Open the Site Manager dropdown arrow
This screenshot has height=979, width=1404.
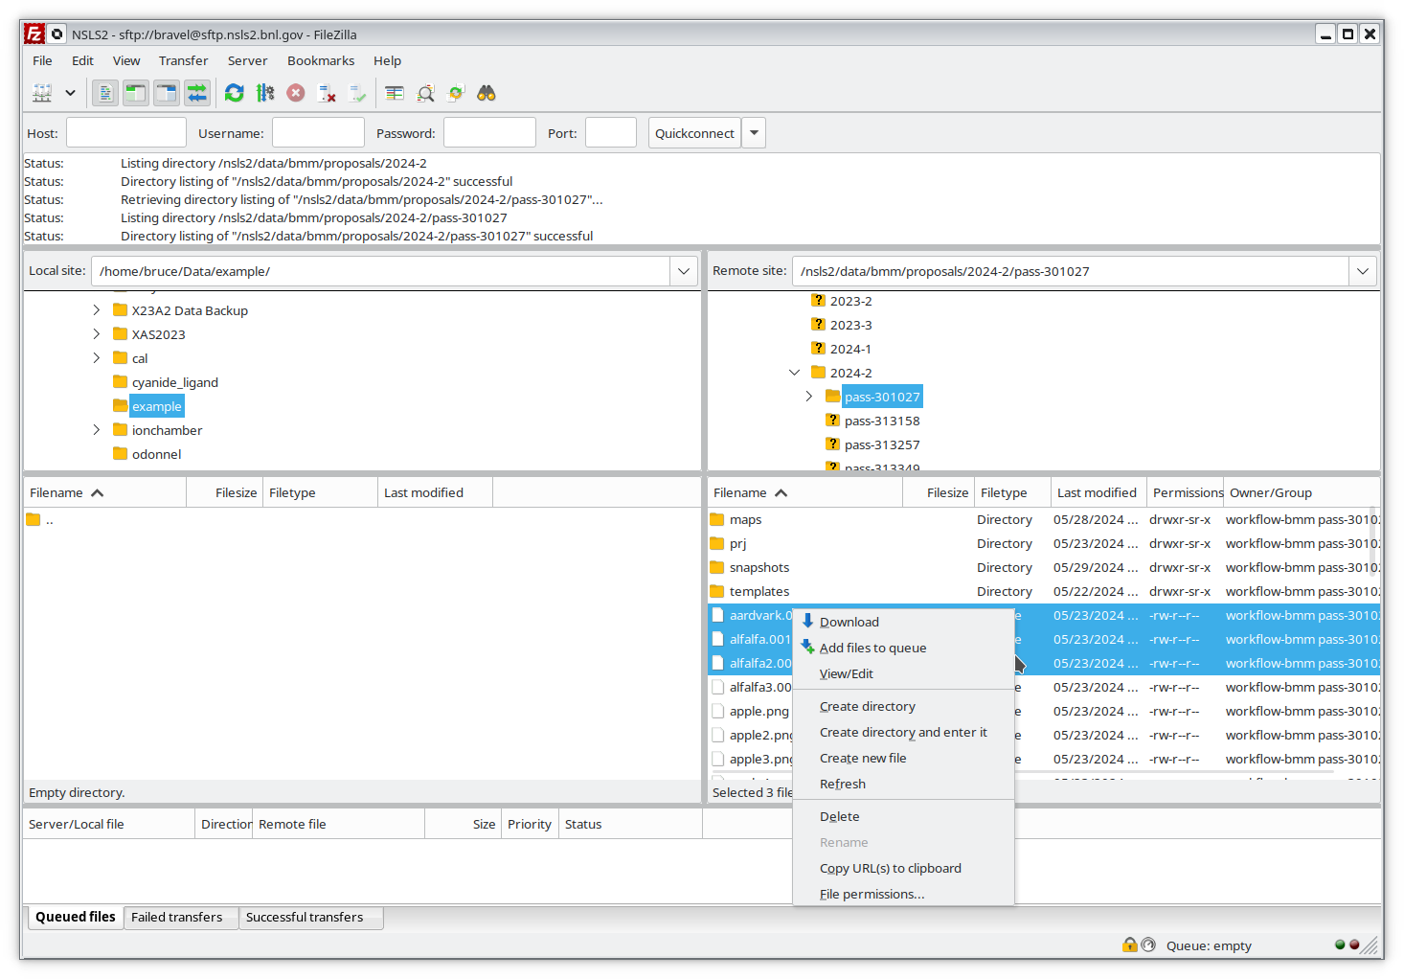[70, 93]
